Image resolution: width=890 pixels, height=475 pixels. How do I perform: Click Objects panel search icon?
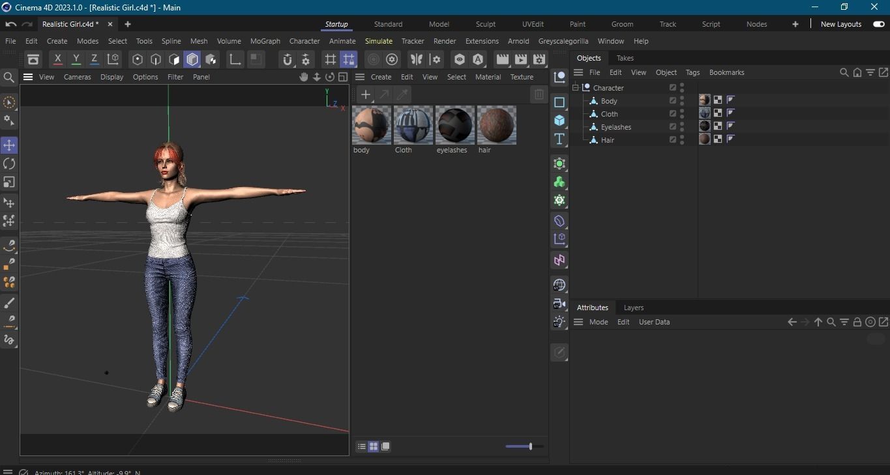pos(844,72)
